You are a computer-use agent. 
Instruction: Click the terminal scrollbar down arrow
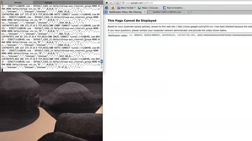point(102,67)
